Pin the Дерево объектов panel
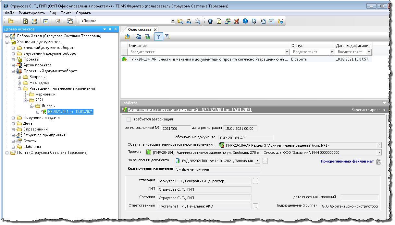 pyautogui.click(x=110, y=29)
